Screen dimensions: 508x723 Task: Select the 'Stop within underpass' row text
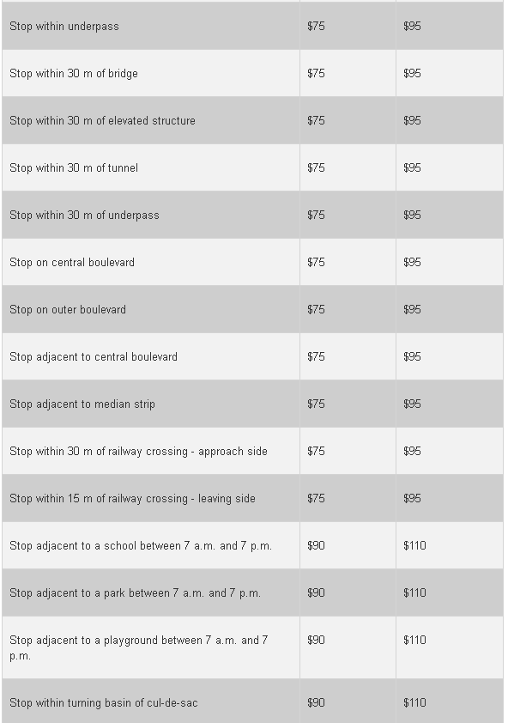pyautogui.click(x=64, y=27)
